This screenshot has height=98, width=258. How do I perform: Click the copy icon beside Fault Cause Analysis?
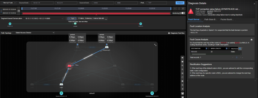pyautogui.click(x=251, y=40)
